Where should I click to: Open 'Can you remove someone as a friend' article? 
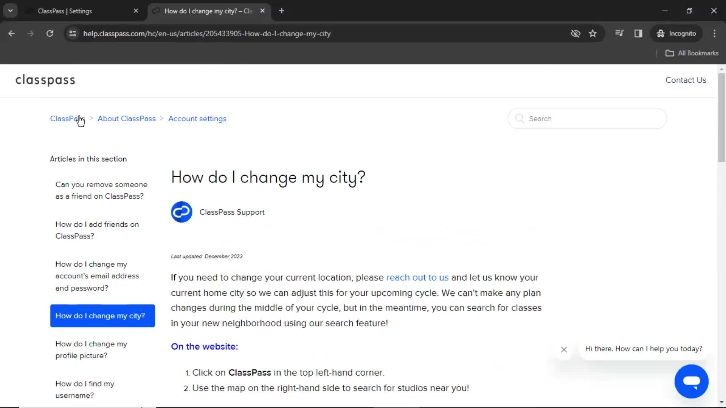point(101,190)
